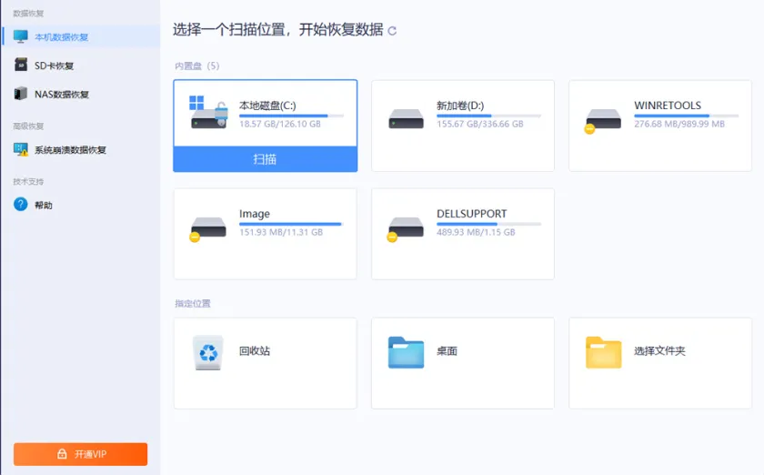Select the 本机数据恢复 monitor icon
The height and width of the screenshot is (475, 764).
20,36
